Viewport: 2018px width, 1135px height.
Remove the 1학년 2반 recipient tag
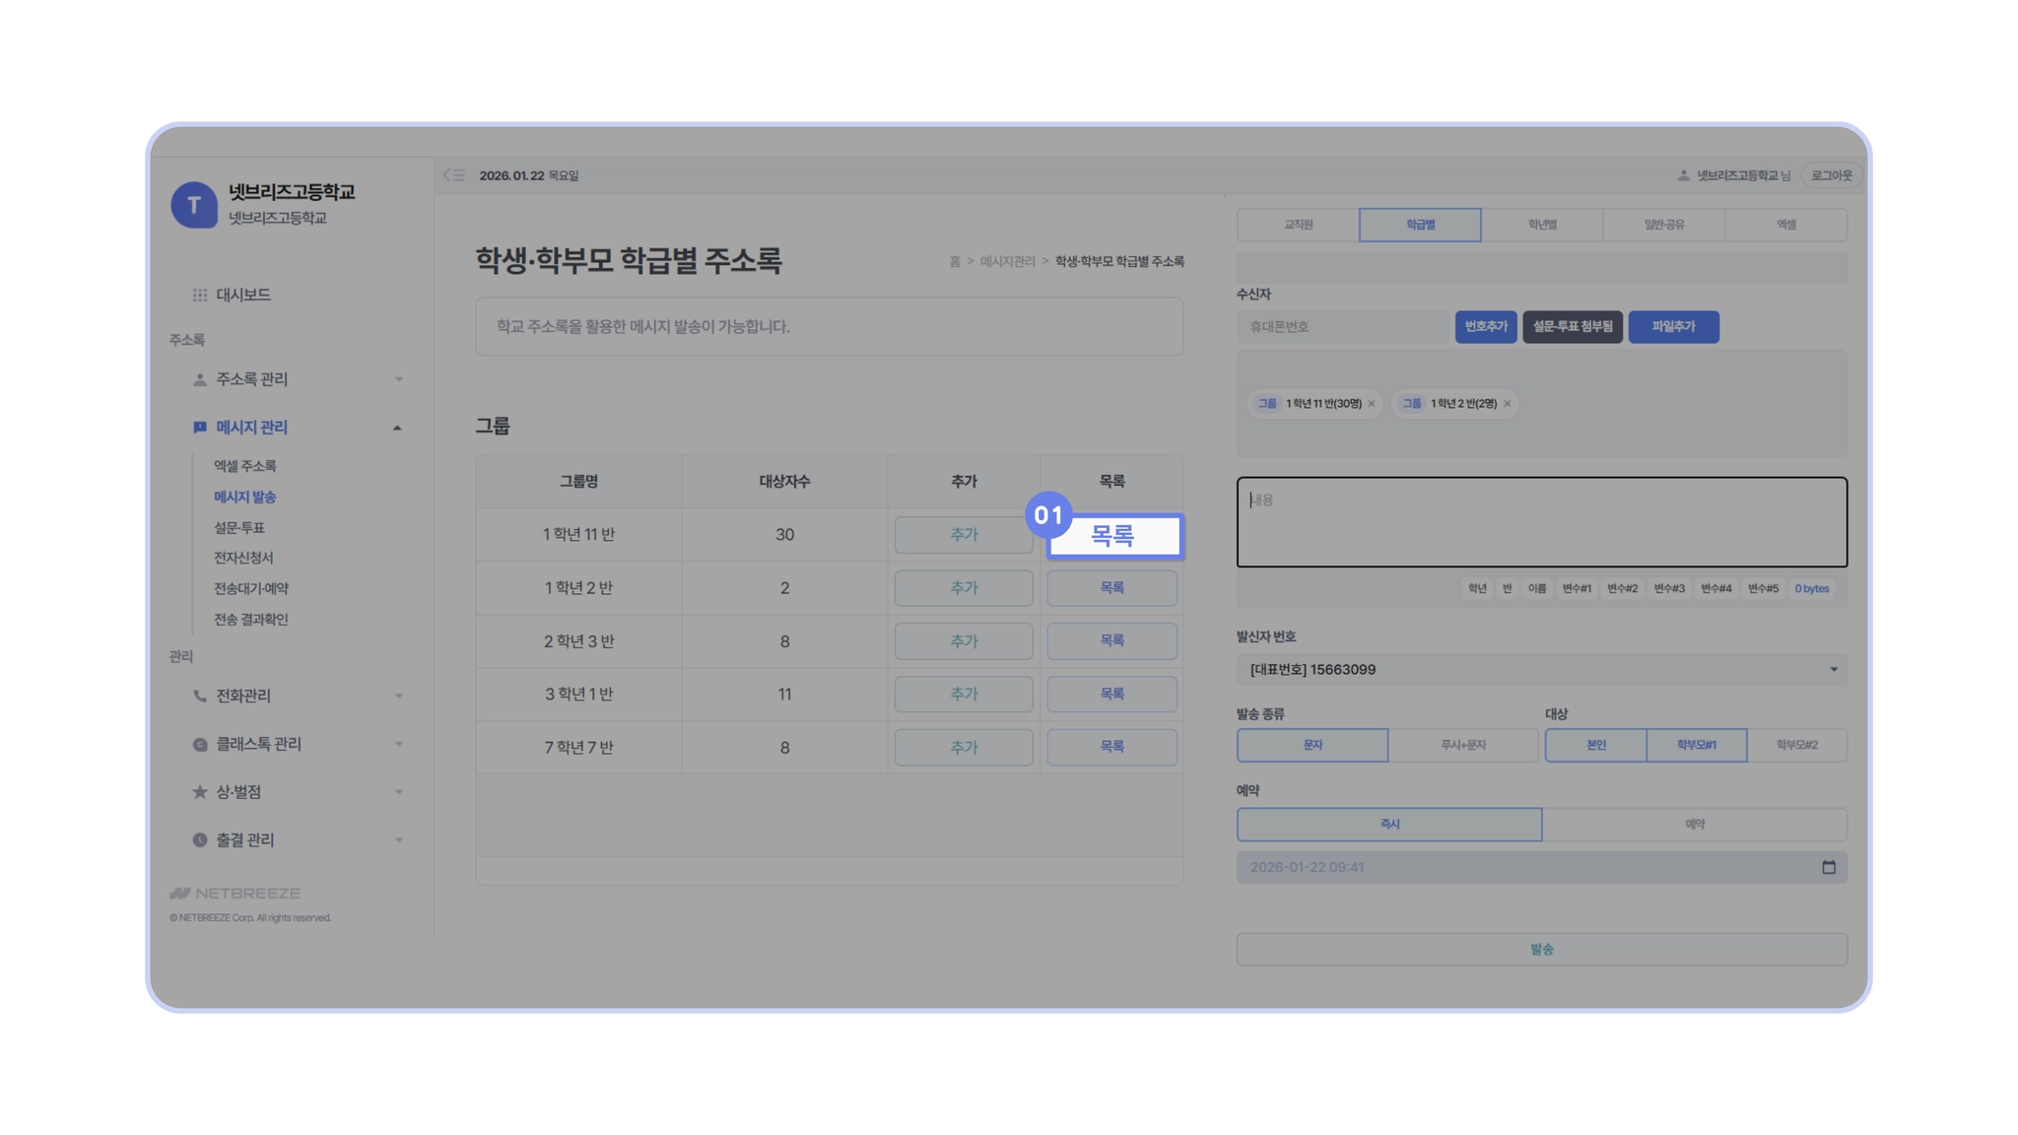(1507, 404)
